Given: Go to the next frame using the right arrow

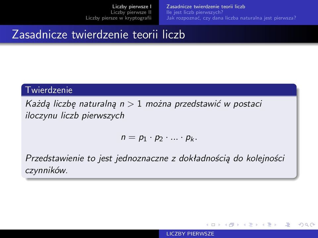Looking at the screenshot, I should pyautogui.click(x=238, y=225).
